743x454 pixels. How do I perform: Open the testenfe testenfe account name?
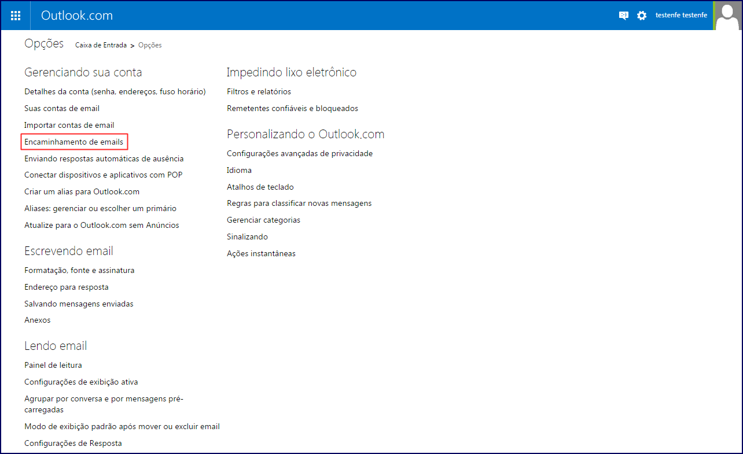(681, 16)
